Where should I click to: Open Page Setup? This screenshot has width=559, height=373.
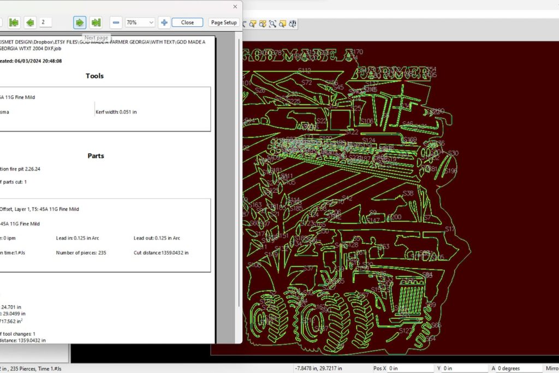pyautogui.click(x=224, y=22)
